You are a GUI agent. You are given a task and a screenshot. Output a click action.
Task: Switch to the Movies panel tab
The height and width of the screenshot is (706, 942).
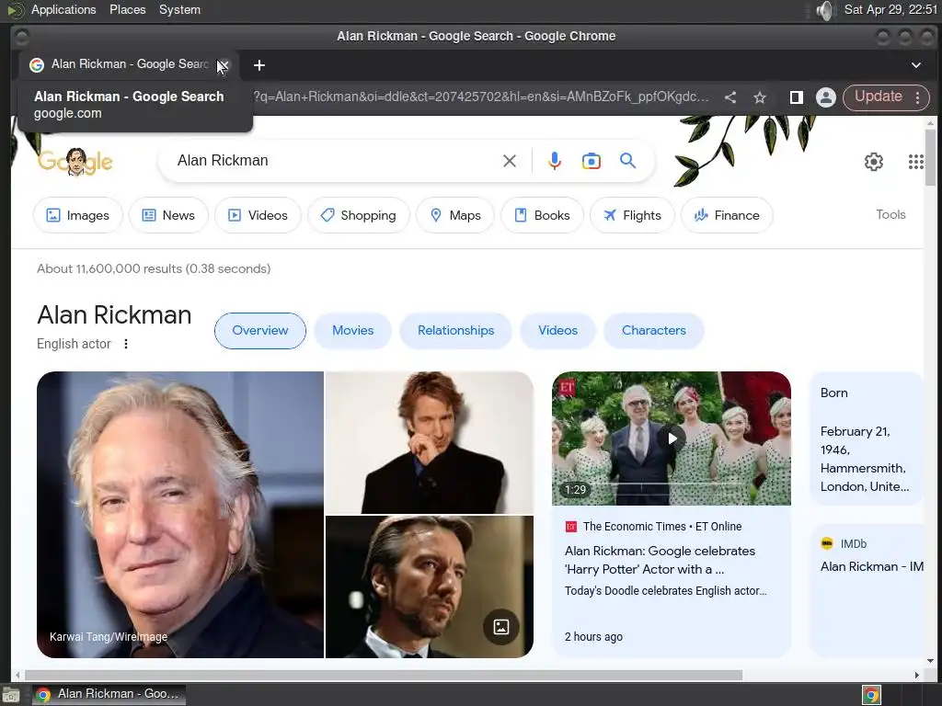point(352,330)
